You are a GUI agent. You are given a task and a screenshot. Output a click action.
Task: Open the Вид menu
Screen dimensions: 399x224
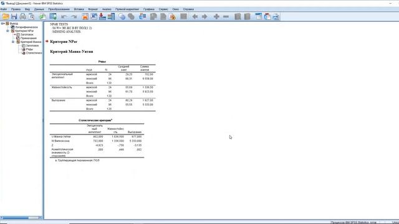[27, 9]
